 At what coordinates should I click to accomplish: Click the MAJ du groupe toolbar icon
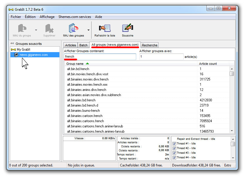pos(22,28)
